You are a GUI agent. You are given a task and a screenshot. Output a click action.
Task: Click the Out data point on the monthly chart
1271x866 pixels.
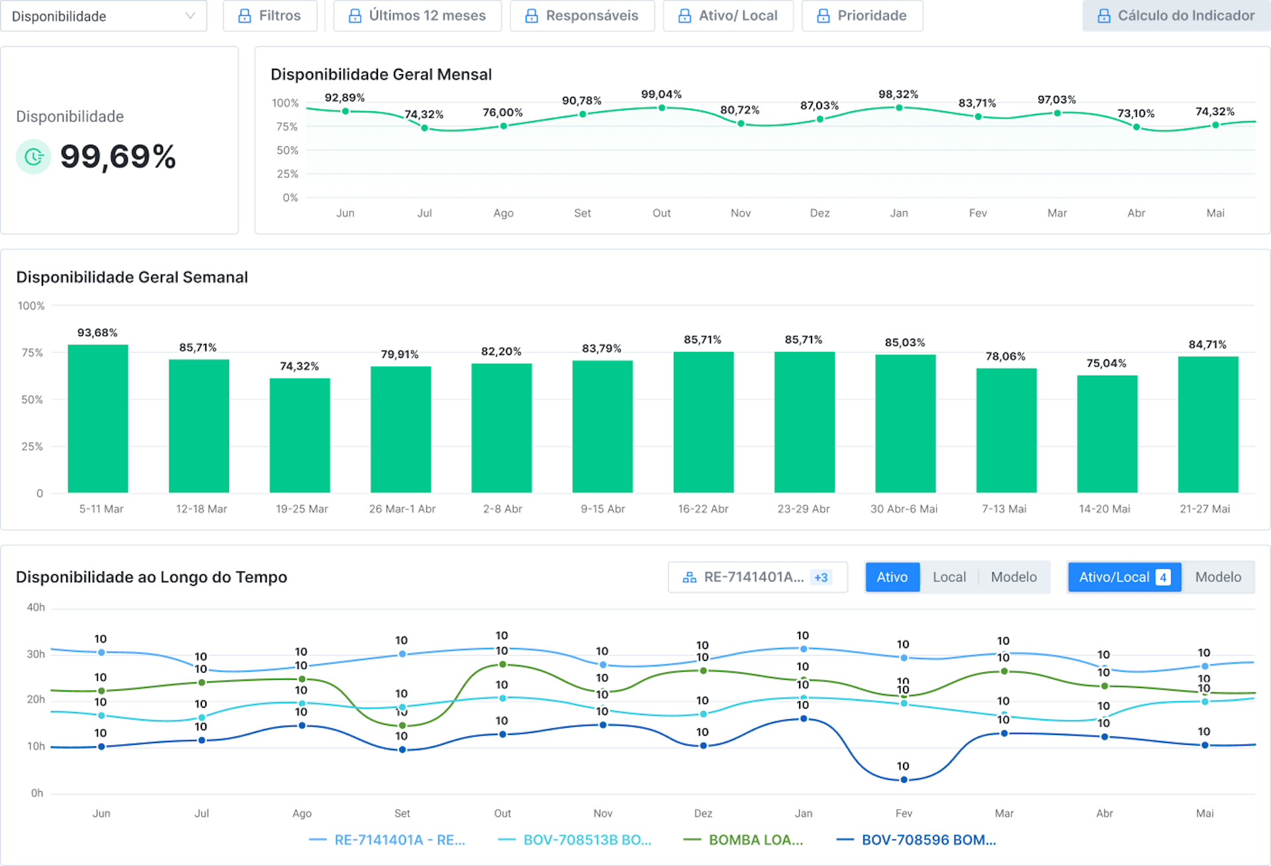coord(661,108)
